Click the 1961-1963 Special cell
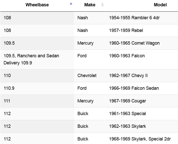Viewport: 178px width, 144px height. 142,114
